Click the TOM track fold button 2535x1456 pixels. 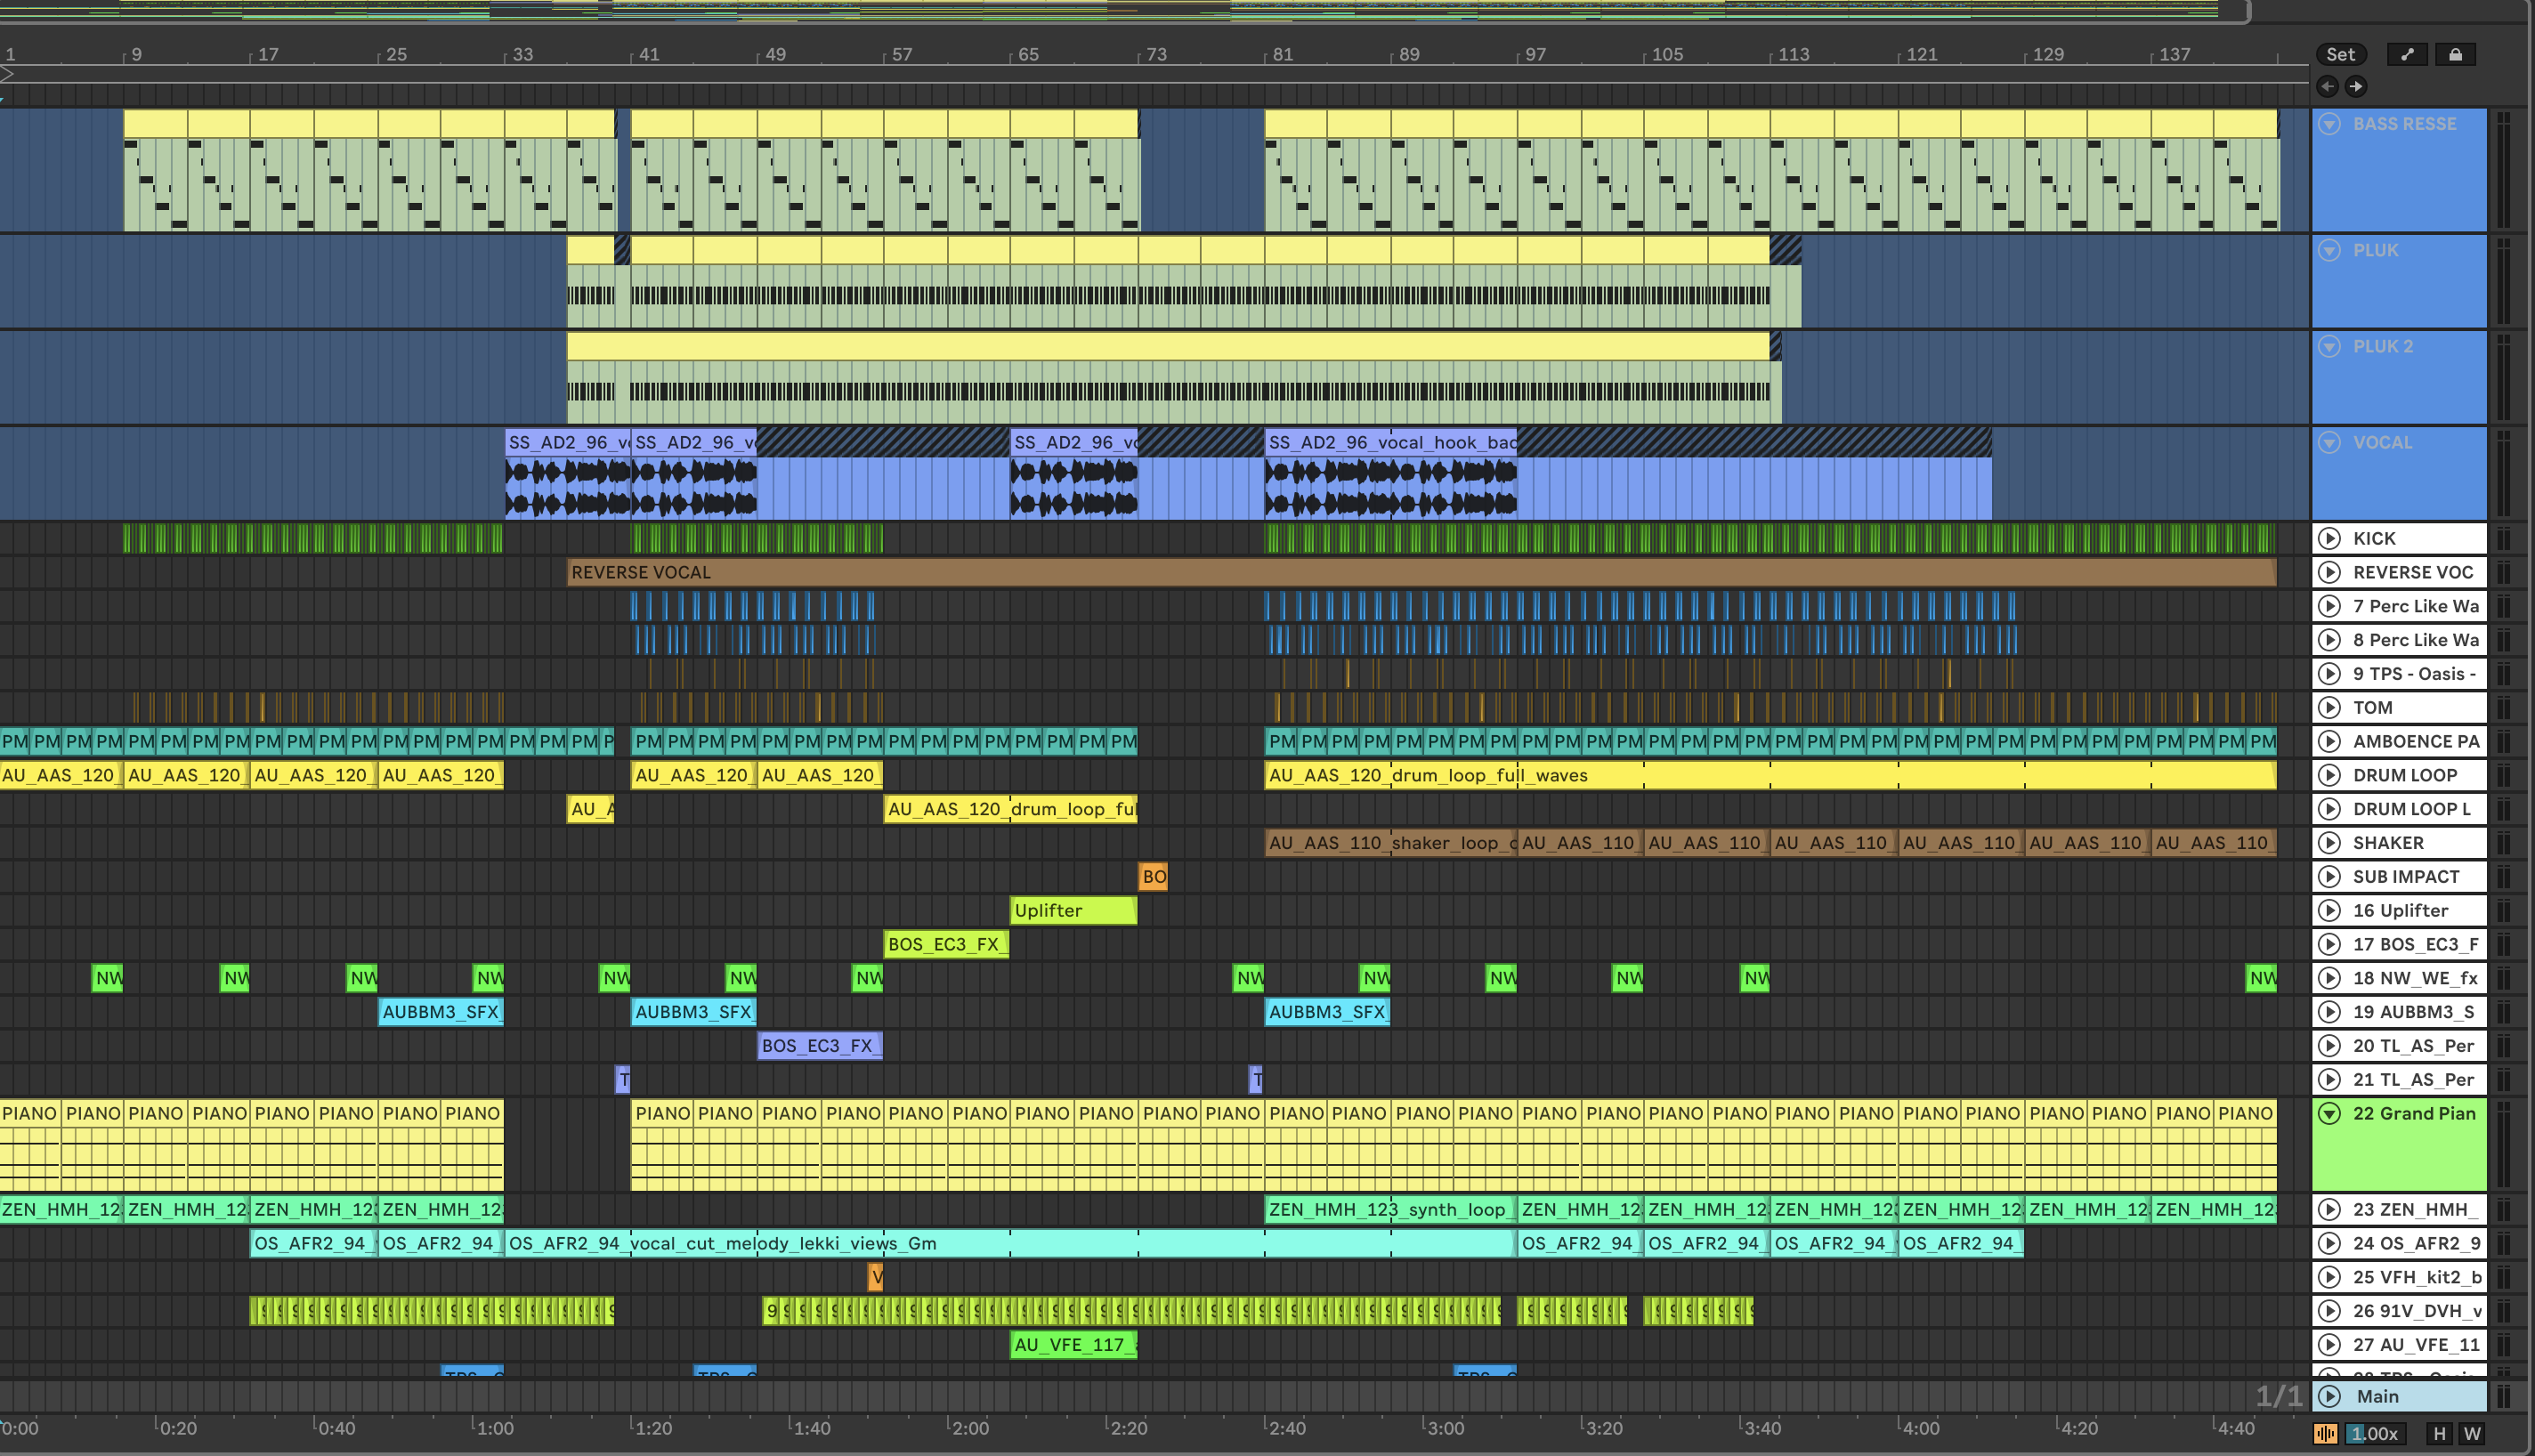pyautogui.click(x=2330, y=708)
